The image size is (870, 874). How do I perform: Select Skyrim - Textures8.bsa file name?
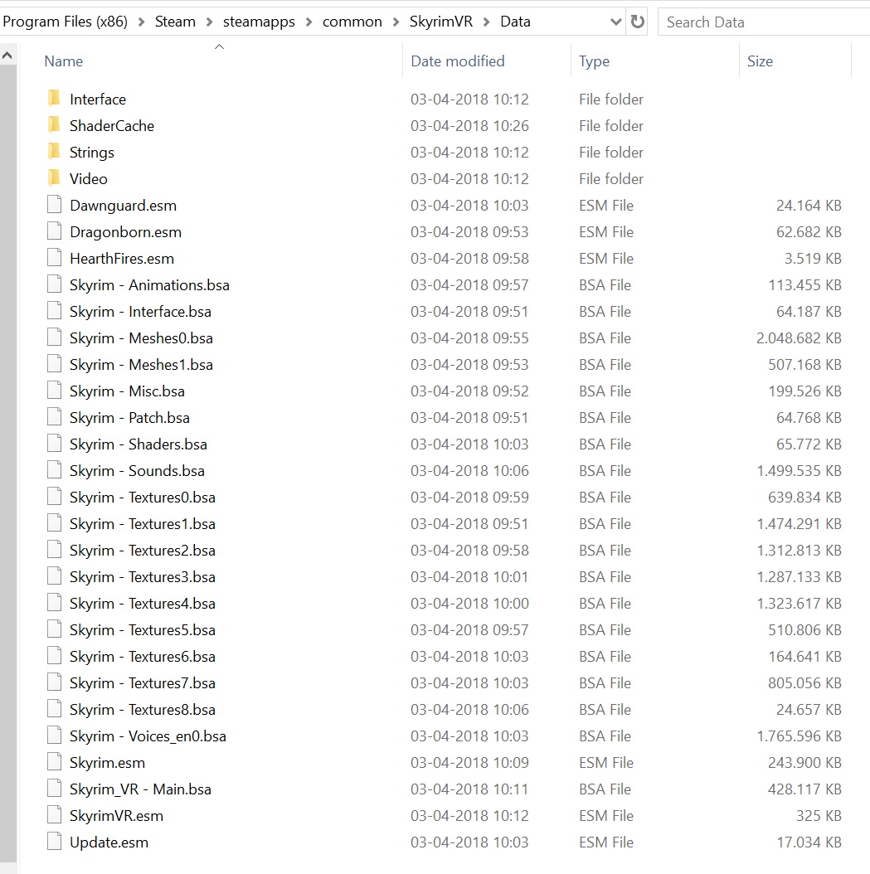(142, 709)
